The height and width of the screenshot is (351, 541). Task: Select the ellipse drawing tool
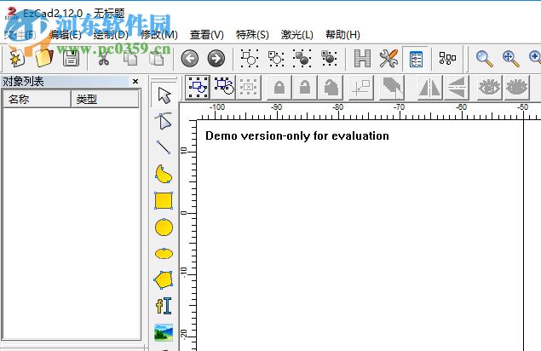pyautogui.click(x=164, y=254)
